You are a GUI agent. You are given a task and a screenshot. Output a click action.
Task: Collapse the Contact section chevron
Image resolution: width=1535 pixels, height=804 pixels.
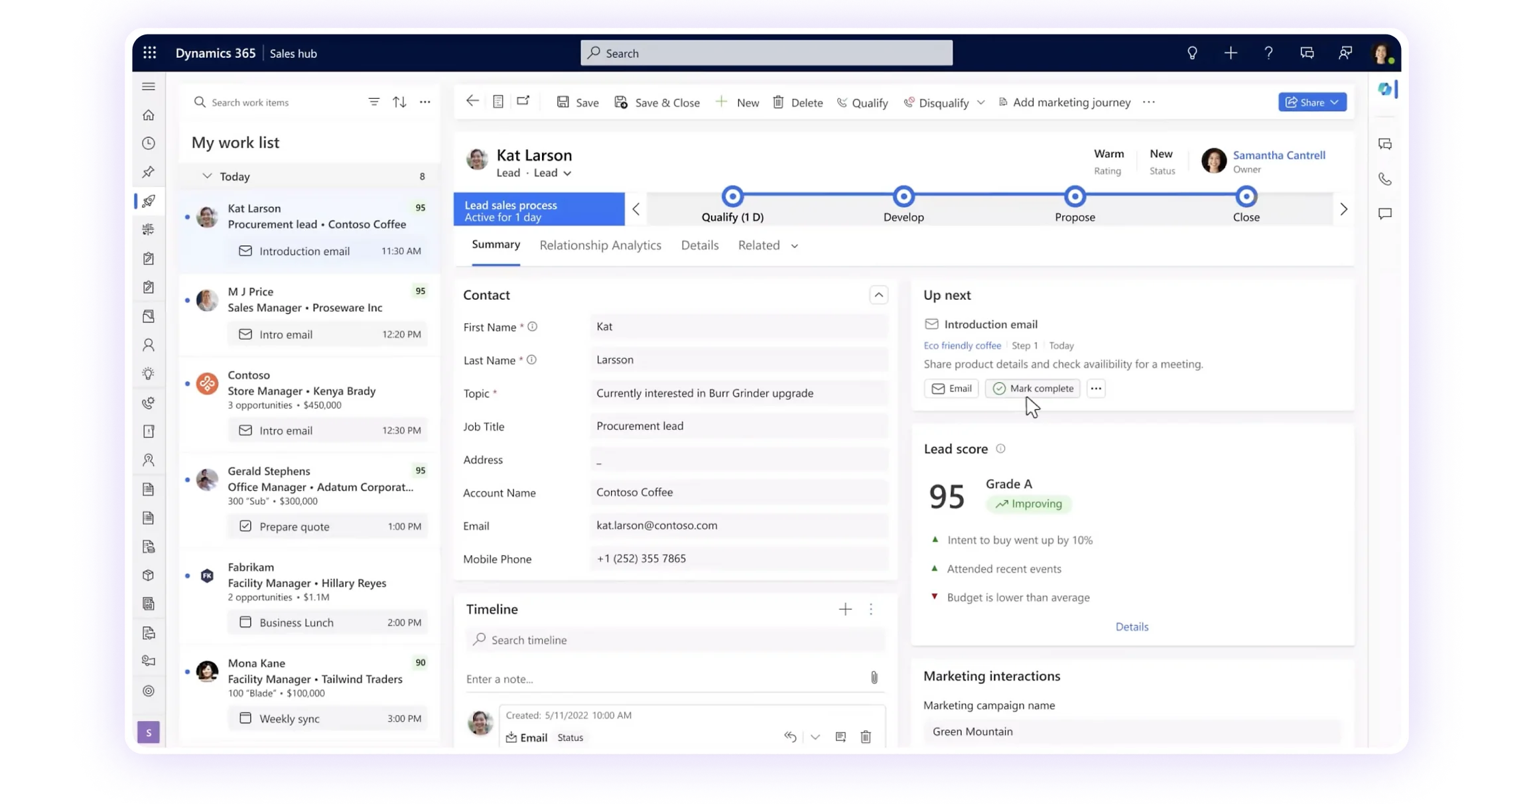(x=878, y=295)
